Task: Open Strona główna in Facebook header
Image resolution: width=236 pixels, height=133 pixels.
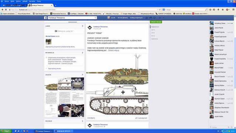Action: pos(123,18)
